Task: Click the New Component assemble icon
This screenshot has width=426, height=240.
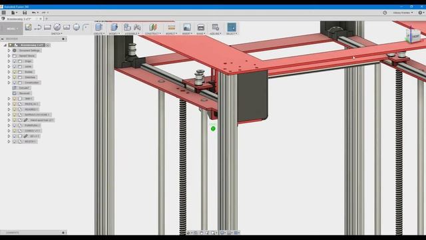Action: pyautogui.click(x=127, y=27)
